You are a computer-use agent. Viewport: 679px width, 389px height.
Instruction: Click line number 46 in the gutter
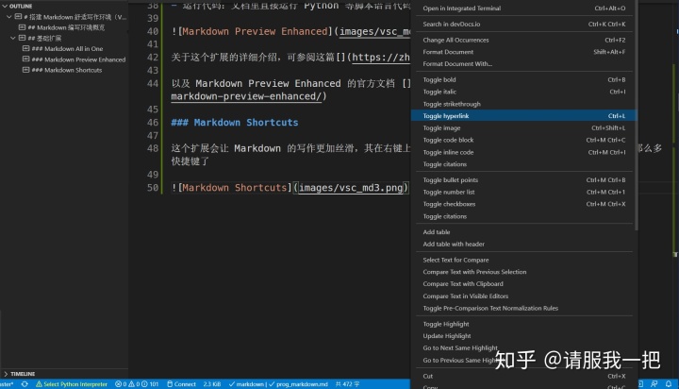coord(153,123)
